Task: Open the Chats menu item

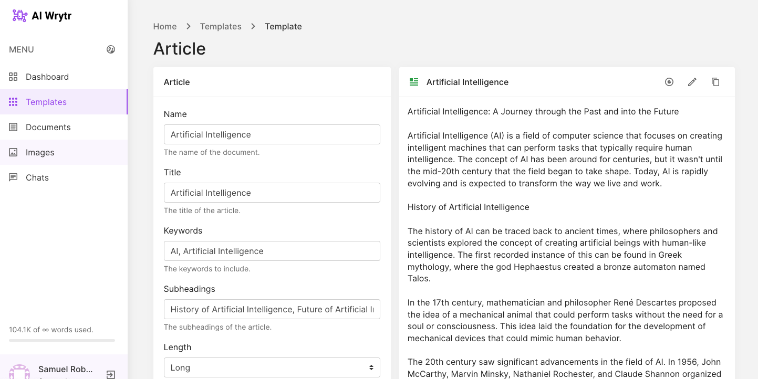Action: [37, 177]
